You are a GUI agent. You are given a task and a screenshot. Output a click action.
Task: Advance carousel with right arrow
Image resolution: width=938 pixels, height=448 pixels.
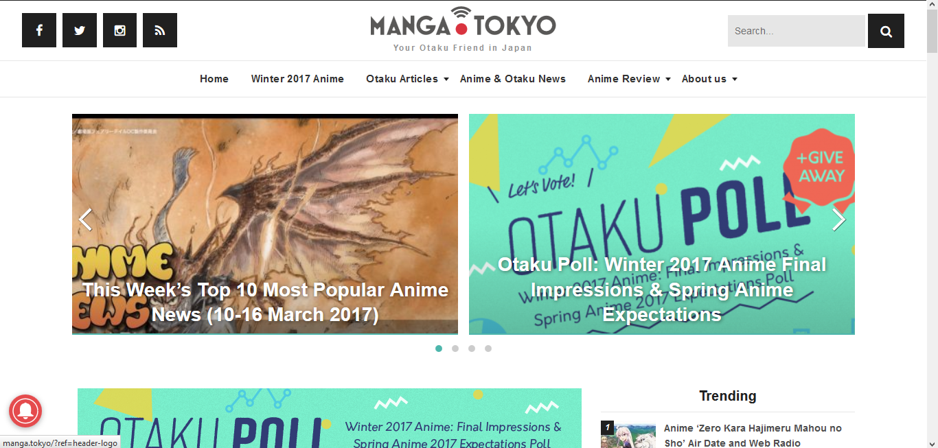tap(839, 220)
